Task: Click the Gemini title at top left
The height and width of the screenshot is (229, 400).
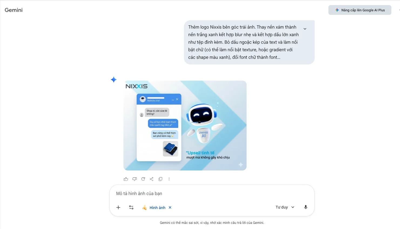Action: point(14,10)
